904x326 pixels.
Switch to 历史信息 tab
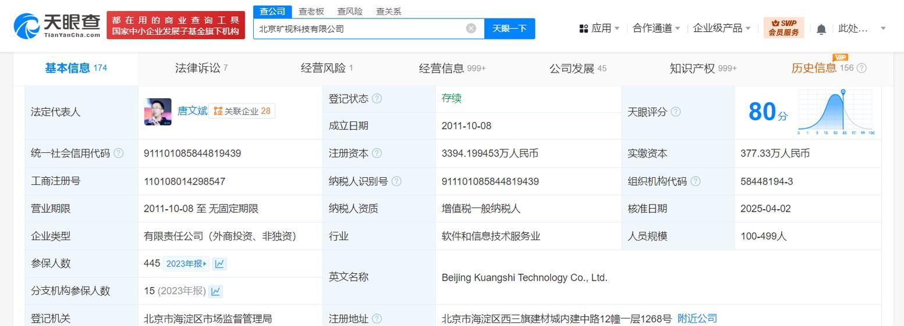tap(822, 68)
